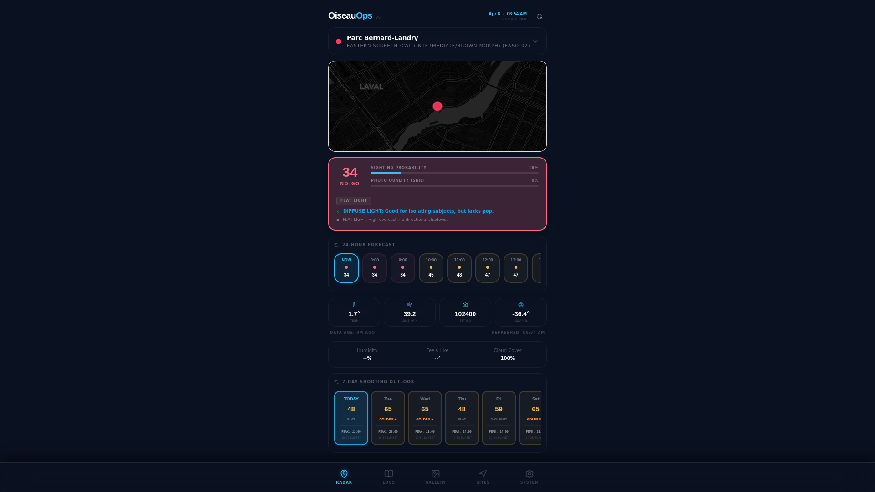Select the Sat outlook card
Screen dimensions: 875x492
[x=530, y=418]
